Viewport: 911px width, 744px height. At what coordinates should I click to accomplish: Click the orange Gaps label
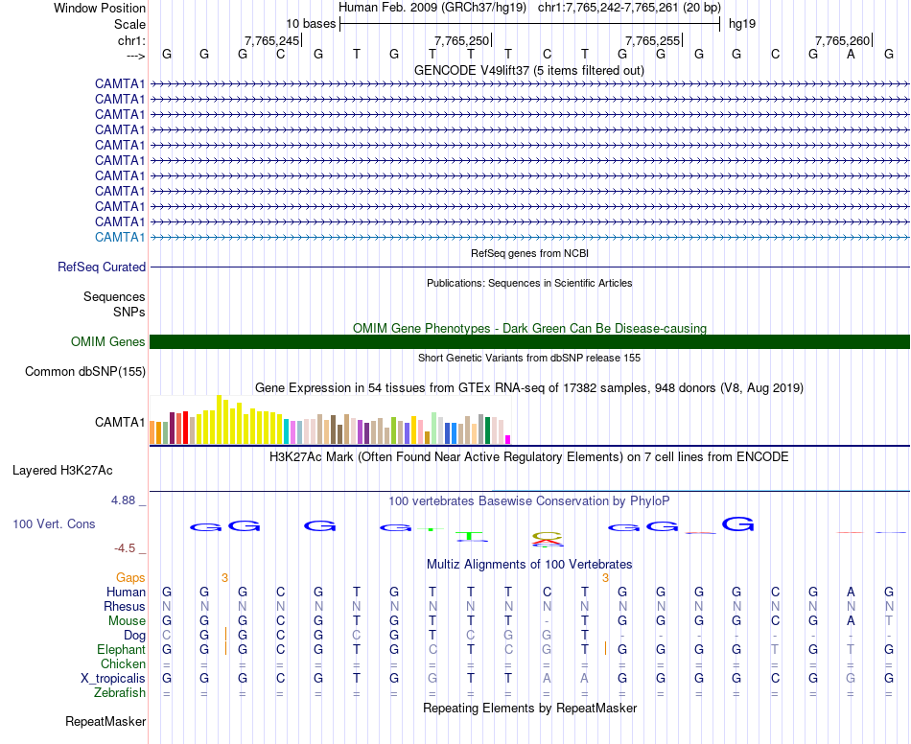tap(130, 577)
